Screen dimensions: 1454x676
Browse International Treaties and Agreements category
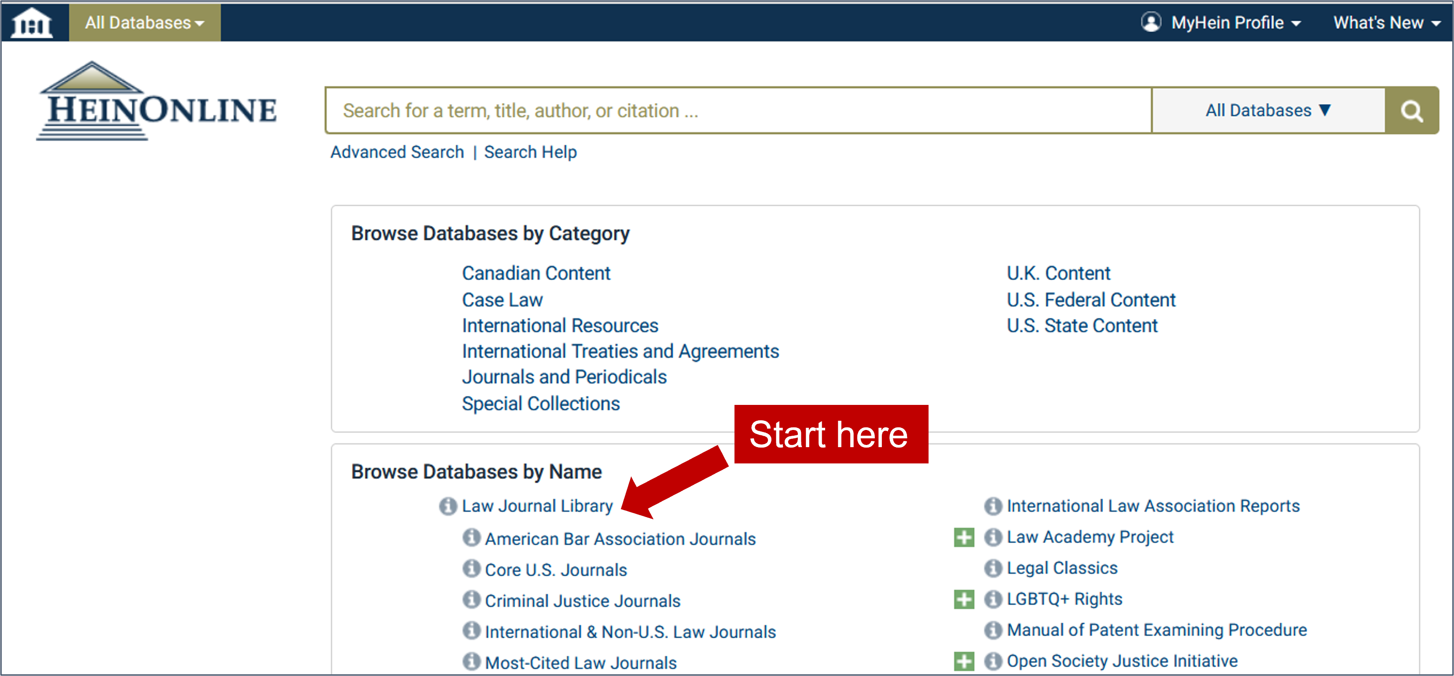coord(621,352)
